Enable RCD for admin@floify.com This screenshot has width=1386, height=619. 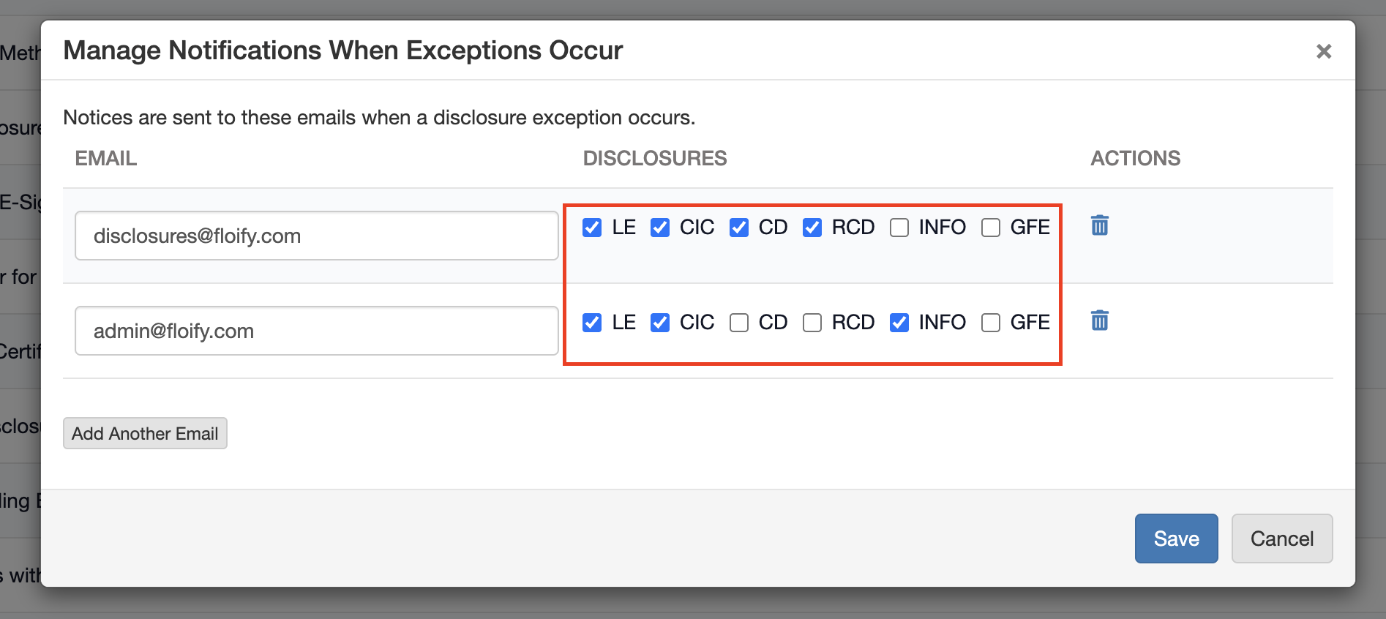pos(812,323)
